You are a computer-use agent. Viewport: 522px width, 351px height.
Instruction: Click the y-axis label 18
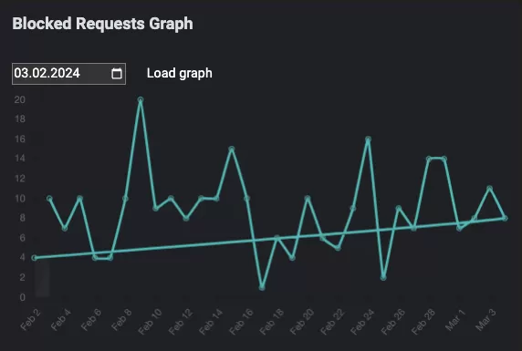pos(20,119)
